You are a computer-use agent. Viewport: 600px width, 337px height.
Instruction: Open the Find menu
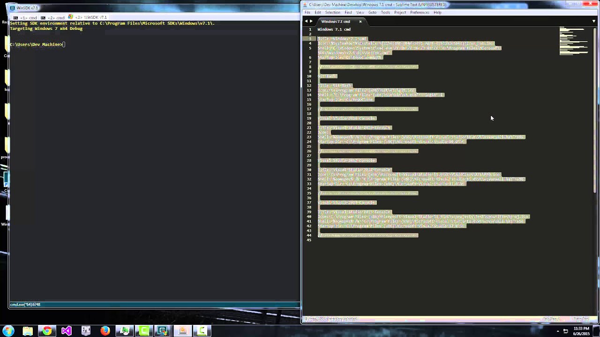coord(348,13)
